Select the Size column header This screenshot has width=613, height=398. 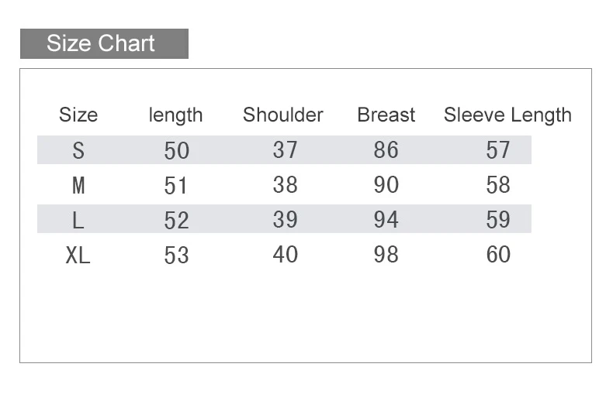[x=78, y=115]
